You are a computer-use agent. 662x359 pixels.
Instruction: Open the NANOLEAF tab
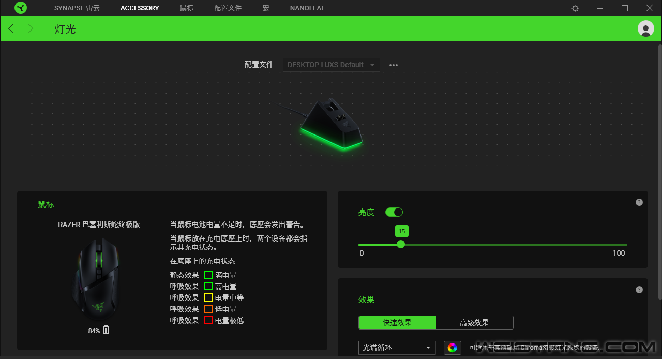click(307, 8)
